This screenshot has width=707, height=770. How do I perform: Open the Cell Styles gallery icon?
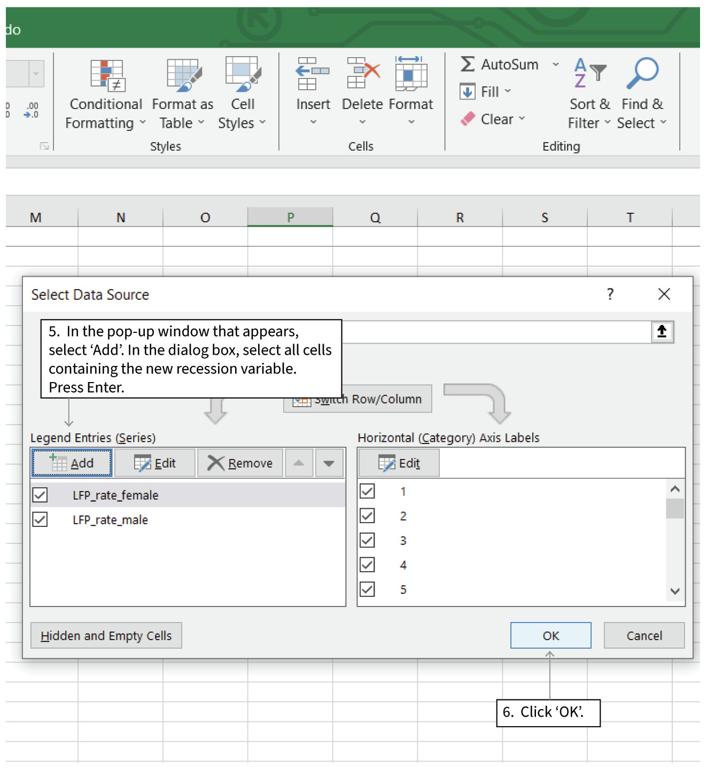[x=243, y=75]
